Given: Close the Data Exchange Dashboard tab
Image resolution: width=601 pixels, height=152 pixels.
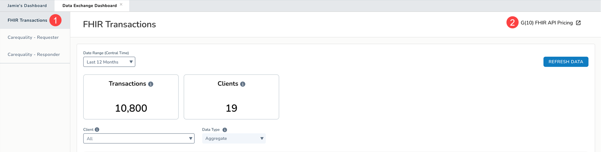Looking at the screenshot, I should point(121,5).
